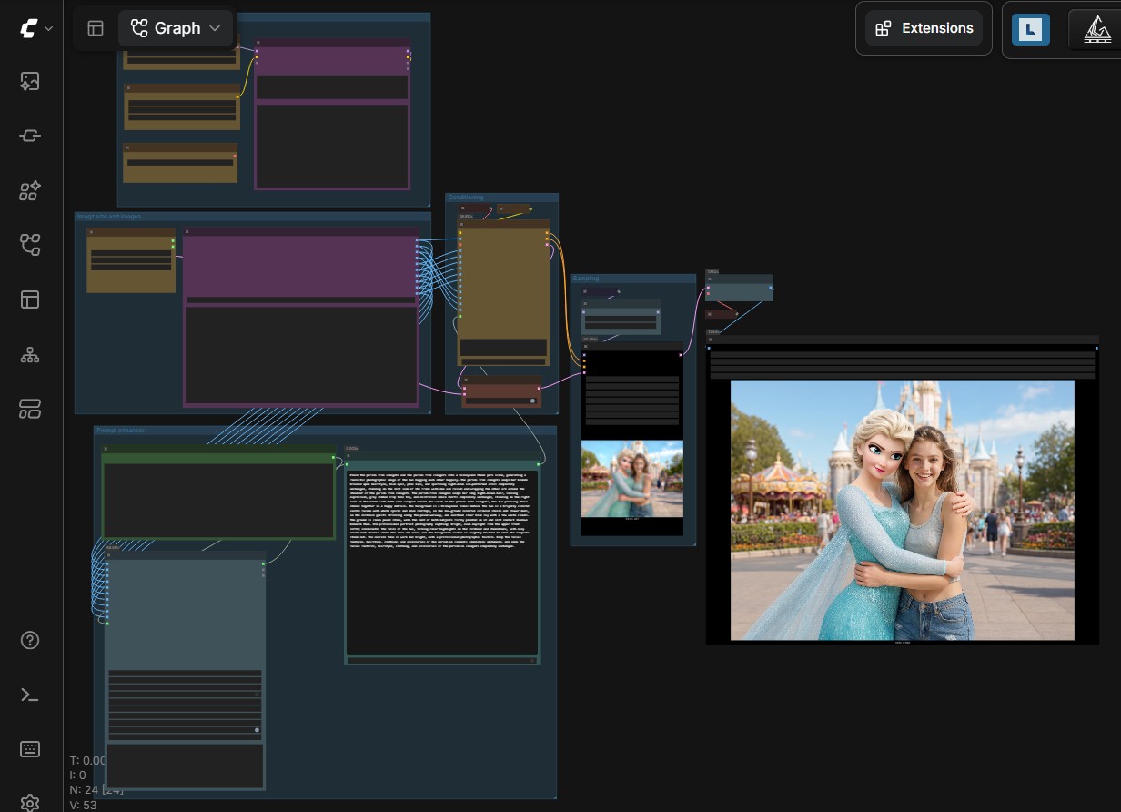This screenshot has width=1121, height=812.
Task: Open the Extensions manager
Action: click(924, 28)
